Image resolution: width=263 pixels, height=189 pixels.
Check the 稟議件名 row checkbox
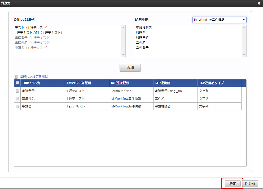17,99
